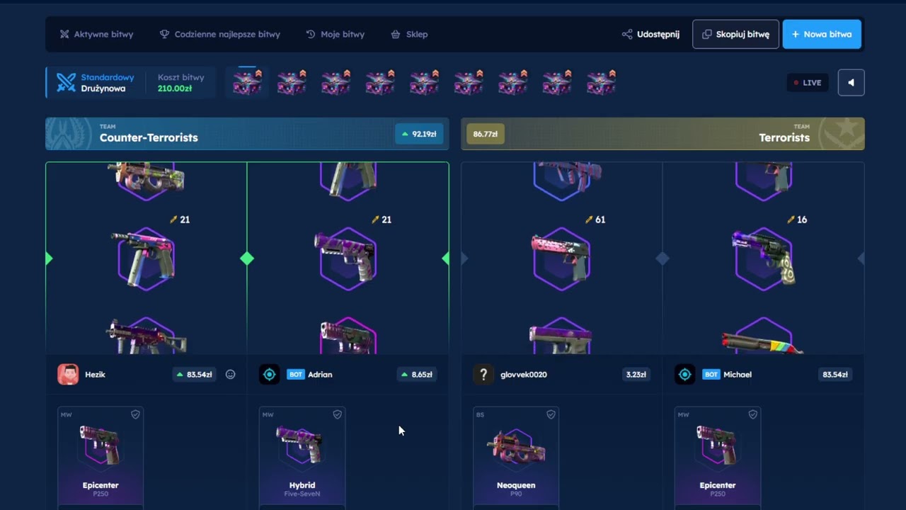The width and height of the screenshot is (906, 510).
Task: Click the glovvek0020 player name
Action: point(524,374)
